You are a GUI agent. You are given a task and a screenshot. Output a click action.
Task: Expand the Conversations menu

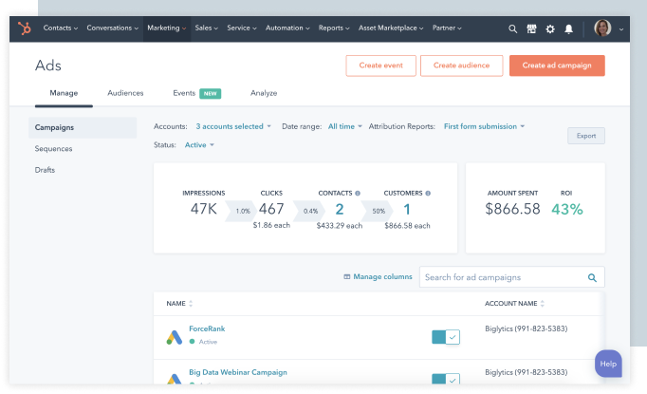112,28
